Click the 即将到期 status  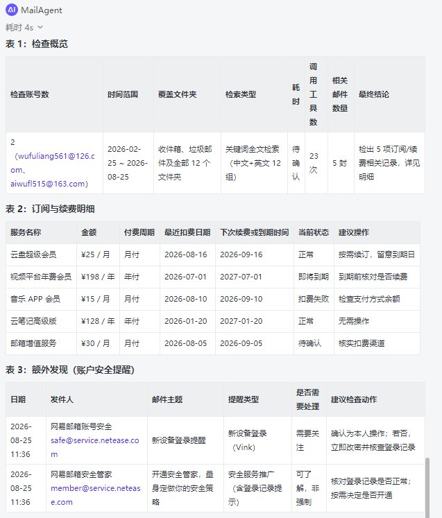tap(314, 277)
